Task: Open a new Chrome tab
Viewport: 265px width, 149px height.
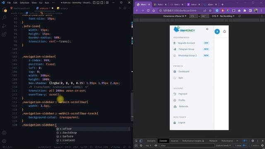Action: (222, 5)
